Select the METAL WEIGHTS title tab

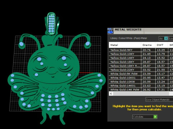click(x=128, y=29)
